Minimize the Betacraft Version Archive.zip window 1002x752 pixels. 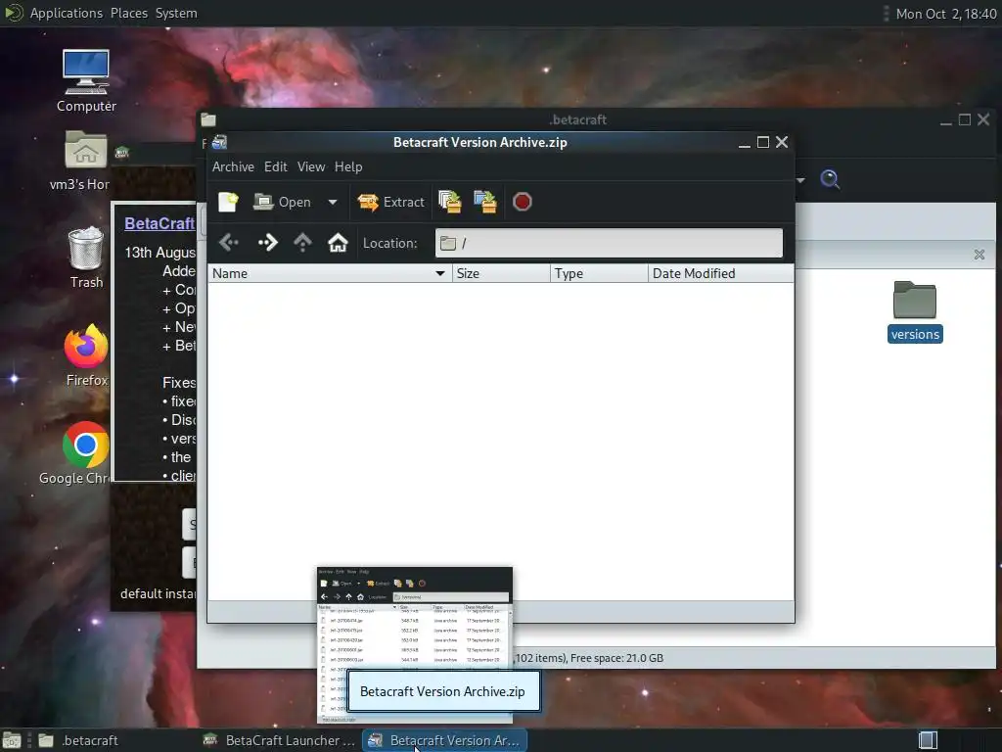point(744,143)
